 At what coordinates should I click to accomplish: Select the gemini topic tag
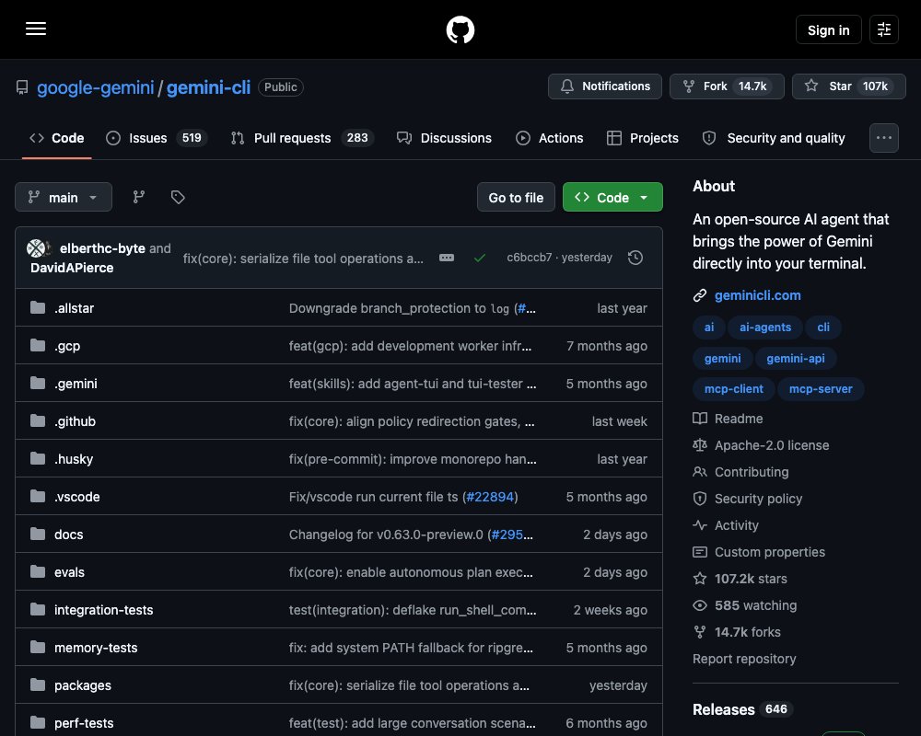(x=722, y=358)
